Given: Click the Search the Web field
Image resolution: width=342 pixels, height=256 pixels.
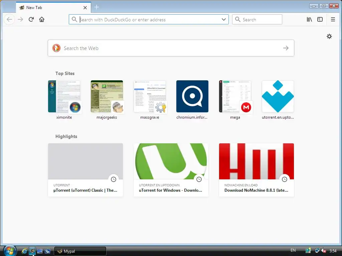Looking at the screenshot, I should click(x=171, y=48).
